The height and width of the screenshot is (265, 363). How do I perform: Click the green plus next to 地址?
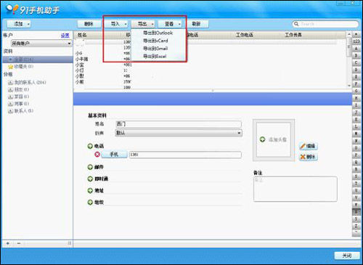click(x=90, y=190)
